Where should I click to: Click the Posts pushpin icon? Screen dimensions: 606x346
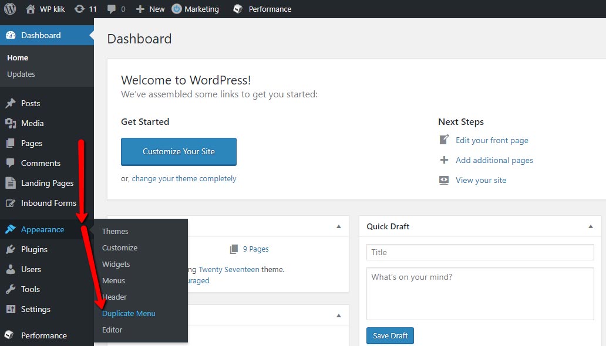tap(11, 103)
